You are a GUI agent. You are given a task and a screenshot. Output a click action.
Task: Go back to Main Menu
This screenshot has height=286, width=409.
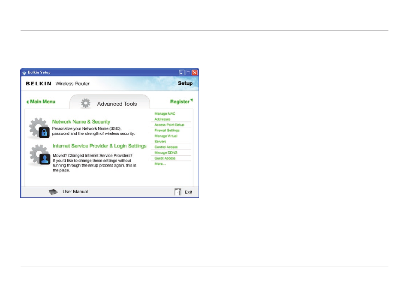(x=42, y=101)
